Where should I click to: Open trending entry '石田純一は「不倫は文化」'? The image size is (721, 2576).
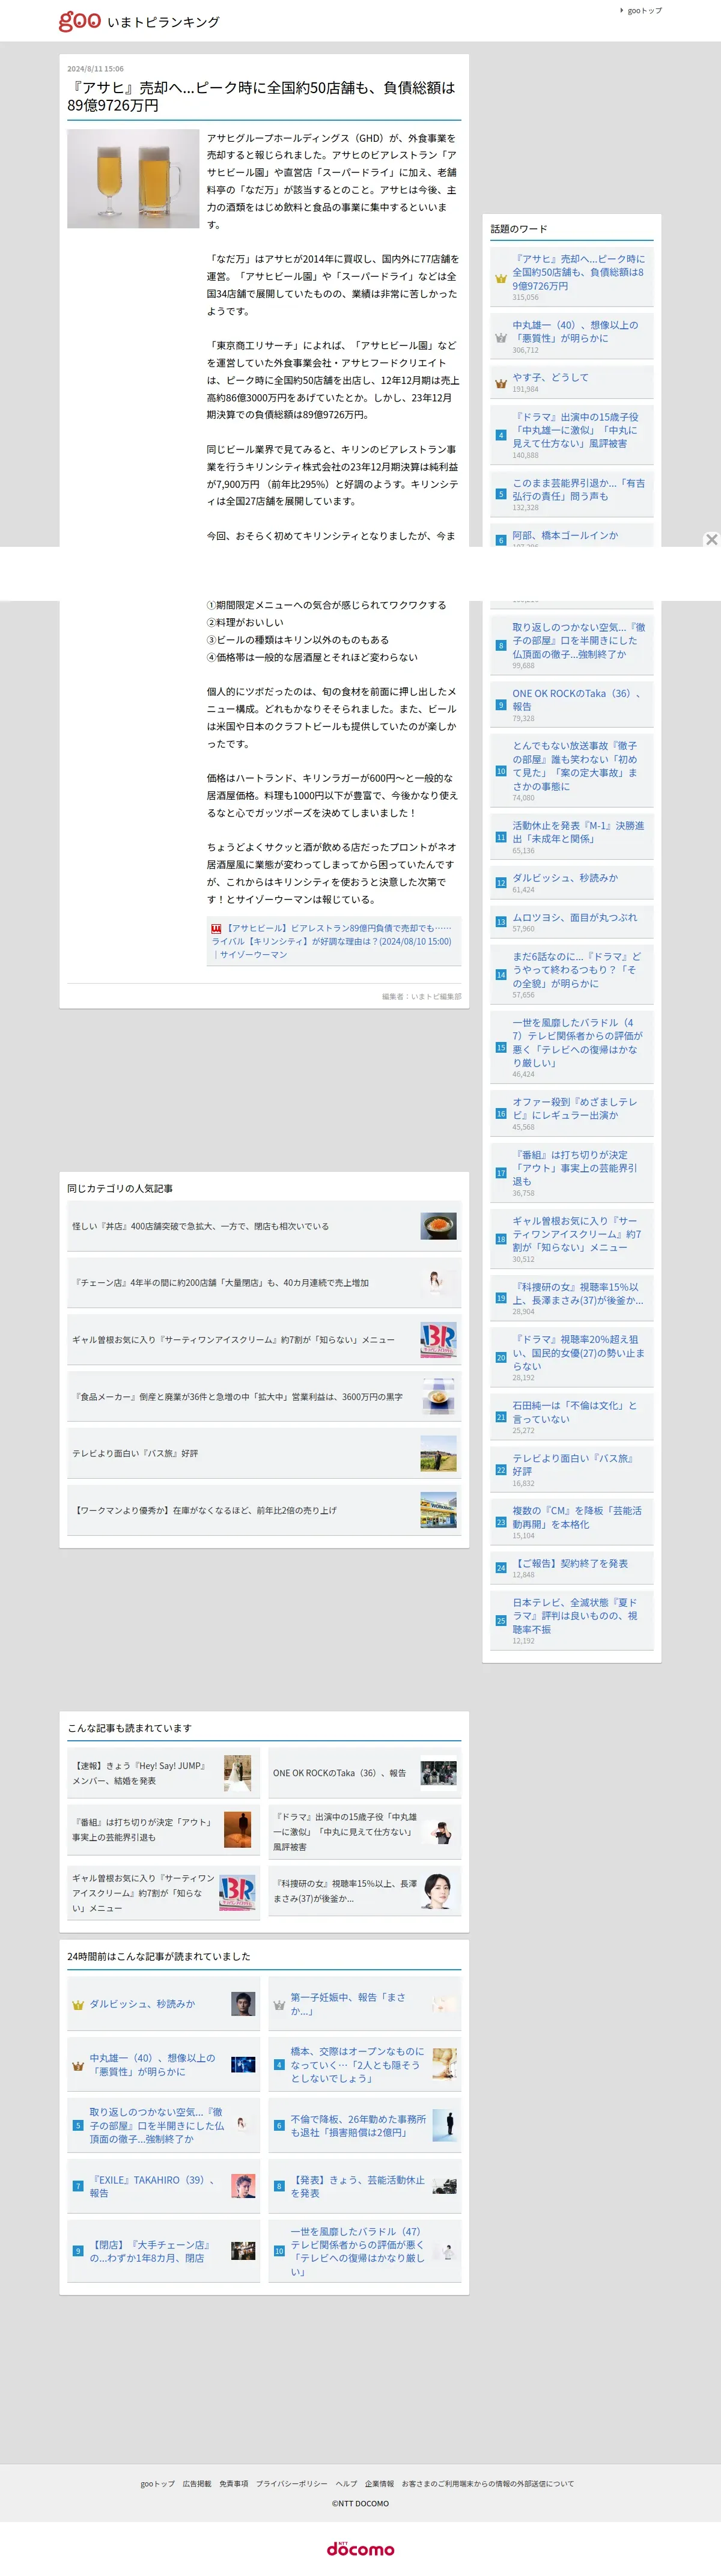[575, 1412]
